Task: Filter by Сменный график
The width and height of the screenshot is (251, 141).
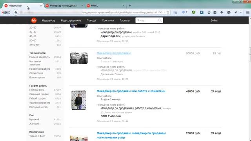Action: [x=39, y=94]
